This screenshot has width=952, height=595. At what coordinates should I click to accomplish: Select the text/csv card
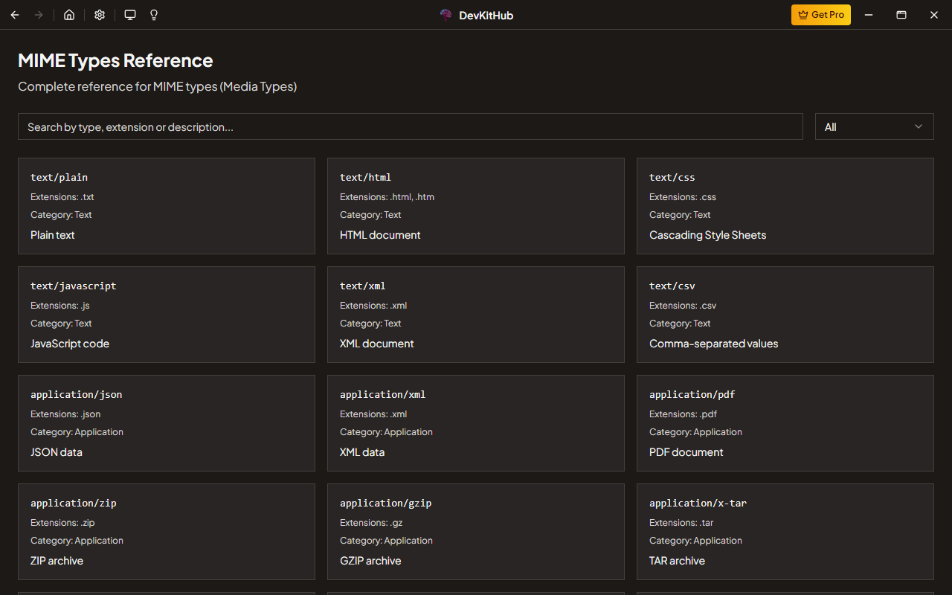tap(785, 315)
